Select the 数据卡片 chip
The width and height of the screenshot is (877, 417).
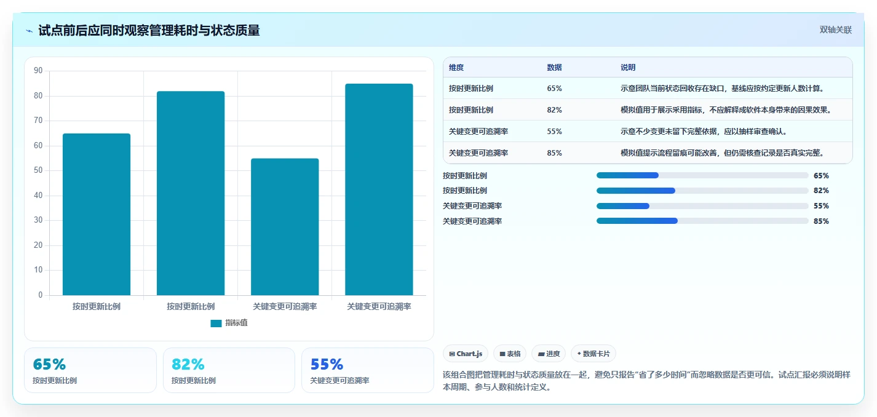(593, 354)
